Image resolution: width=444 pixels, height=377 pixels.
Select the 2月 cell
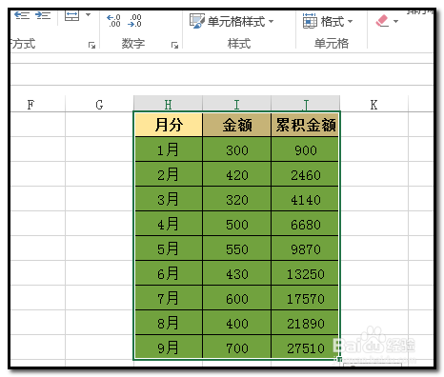pyautogui.click(x=169, y=174)
